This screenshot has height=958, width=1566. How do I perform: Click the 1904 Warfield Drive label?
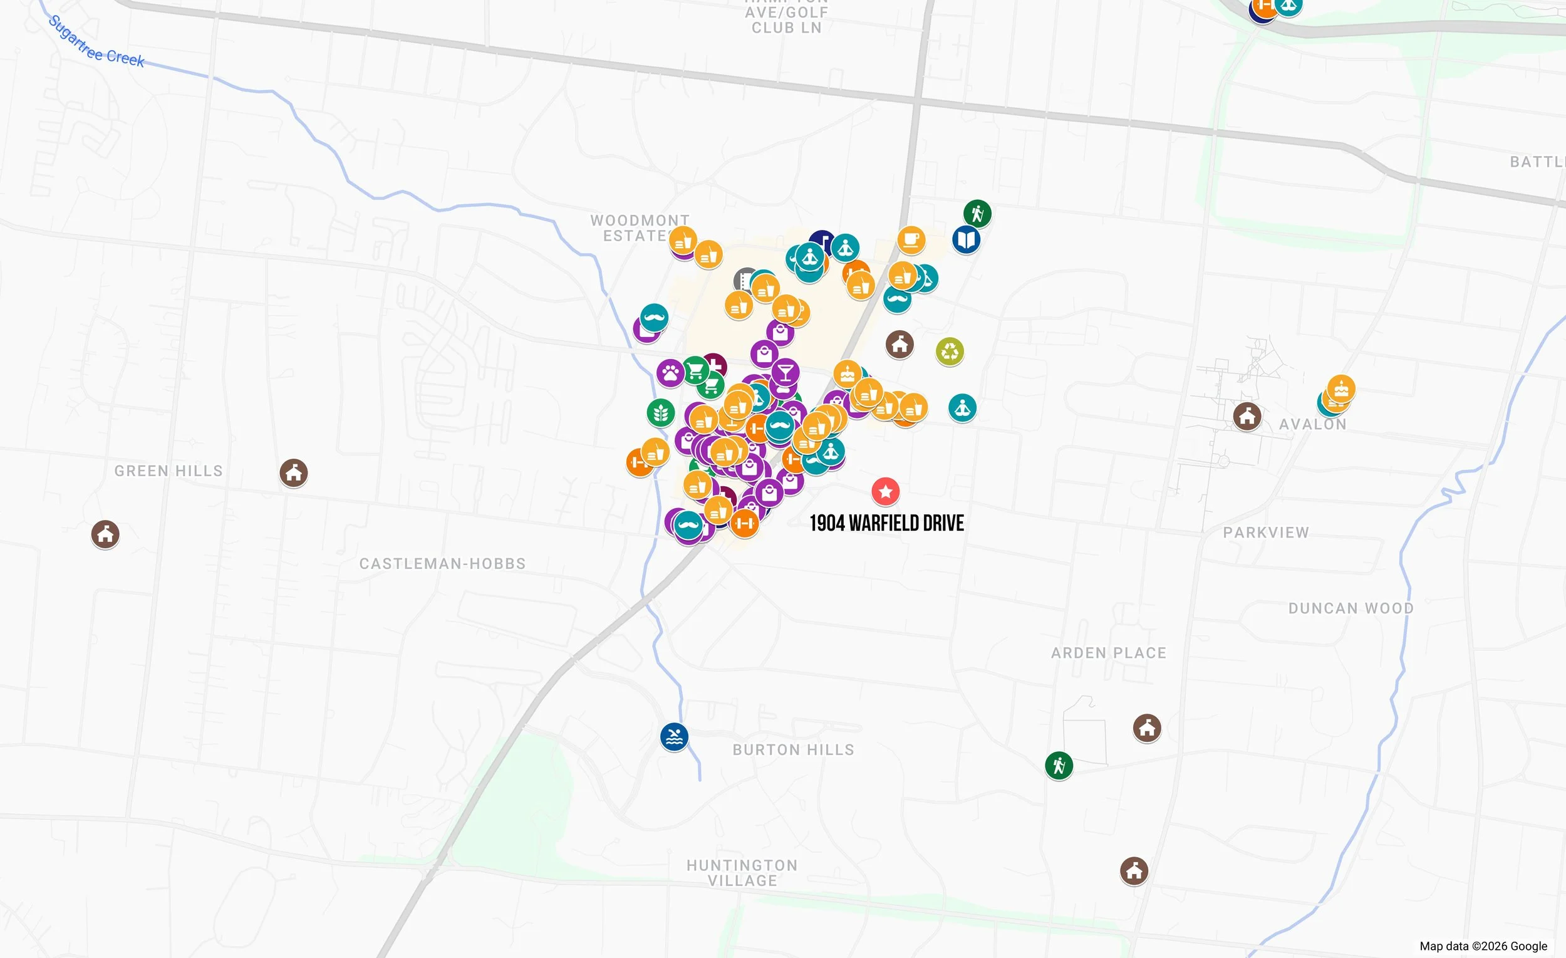pos(886,523)
